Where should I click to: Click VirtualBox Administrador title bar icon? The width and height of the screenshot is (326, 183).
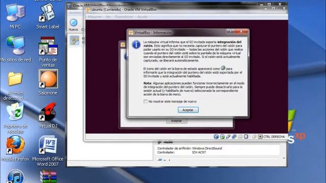(x=69, y=6)
